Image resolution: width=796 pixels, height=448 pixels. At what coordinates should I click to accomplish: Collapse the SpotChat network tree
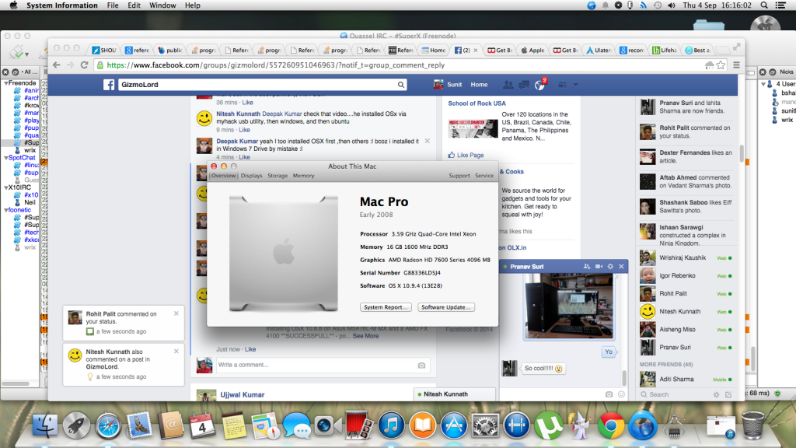pyautogui.click(x=5, y=157)
